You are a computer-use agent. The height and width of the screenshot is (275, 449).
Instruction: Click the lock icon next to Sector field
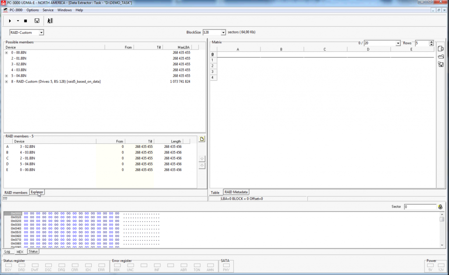click(x=440, y=207)
